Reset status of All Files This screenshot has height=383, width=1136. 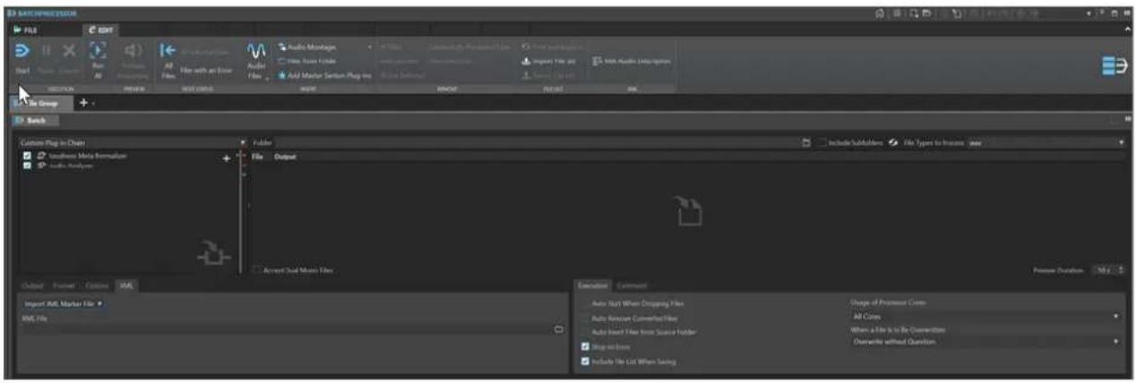(x=168, y=59)
